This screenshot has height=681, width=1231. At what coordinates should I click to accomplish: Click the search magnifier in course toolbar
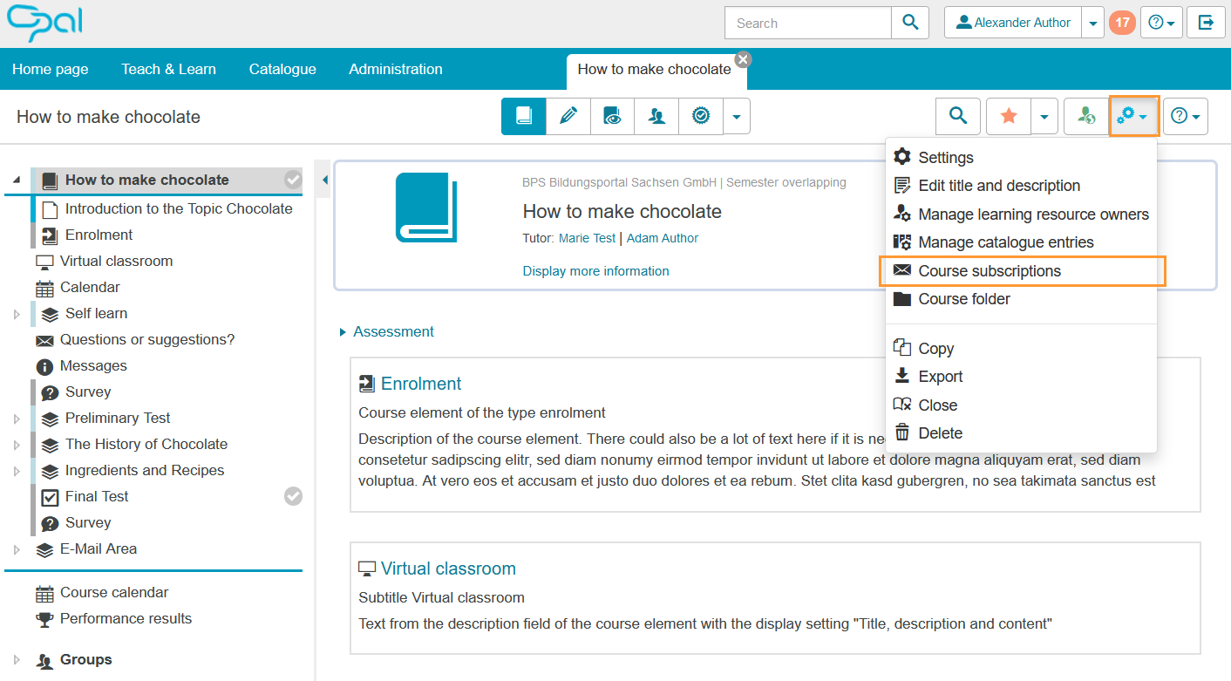pyautogui.click(x=958, y=116)
